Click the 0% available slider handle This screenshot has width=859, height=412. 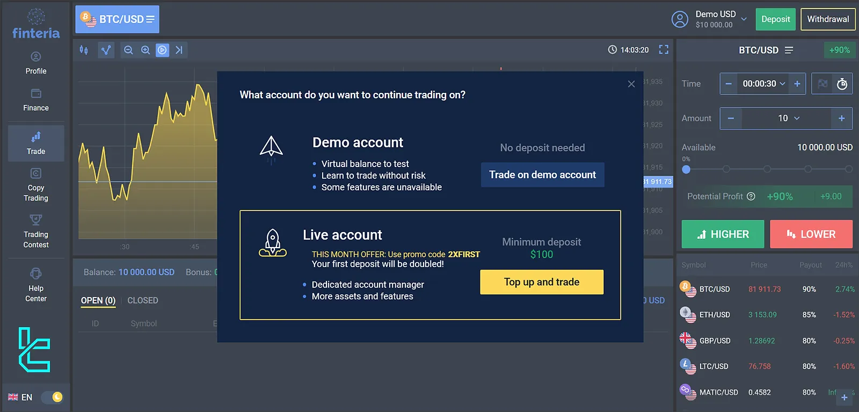pyautogui.click(x=686, y=169)
